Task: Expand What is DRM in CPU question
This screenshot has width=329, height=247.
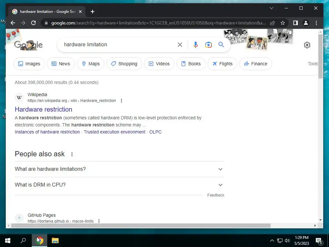Action: point(120,185)
